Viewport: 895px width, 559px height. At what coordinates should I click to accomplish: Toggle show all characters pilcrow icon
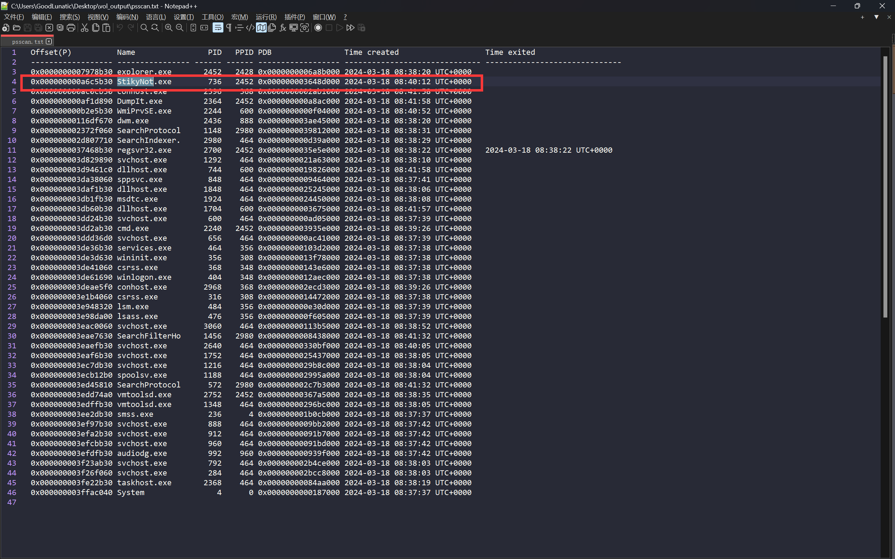point(229,28)
